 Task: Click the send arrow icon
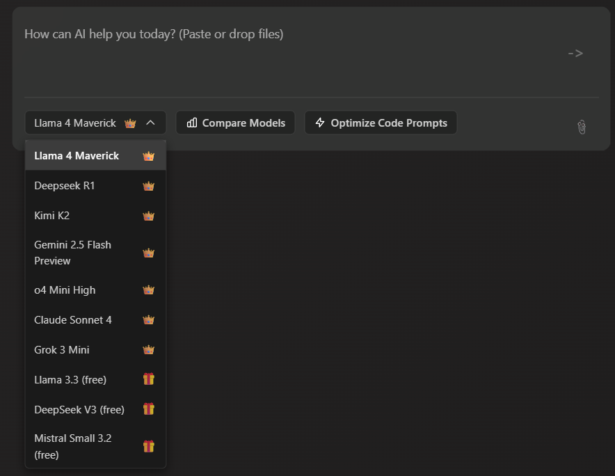pyautogui.click(x=575, y=54)
